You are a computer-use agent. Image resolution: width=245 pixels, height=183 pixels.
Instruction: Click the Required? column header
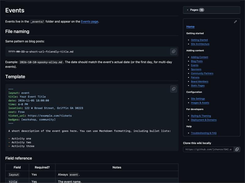coord(42,167)
